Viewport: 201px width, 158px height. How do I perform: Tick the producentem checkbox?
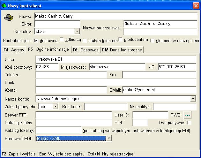(120, 39)
